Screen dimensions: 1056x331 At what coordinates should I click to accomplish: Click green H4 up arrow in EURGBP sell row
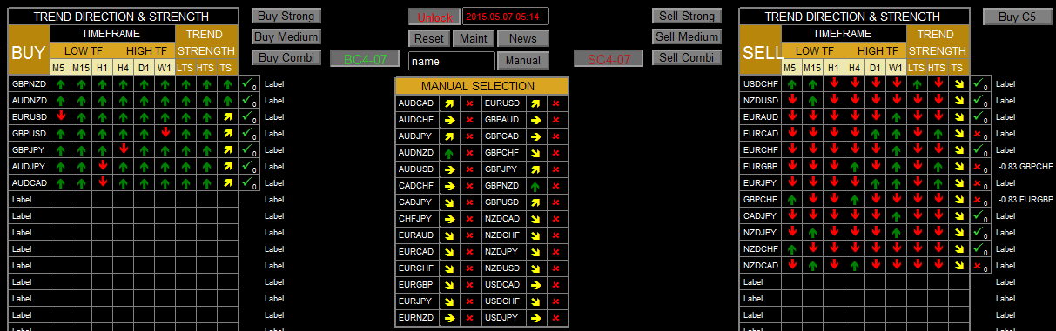[x=854, y=167]
